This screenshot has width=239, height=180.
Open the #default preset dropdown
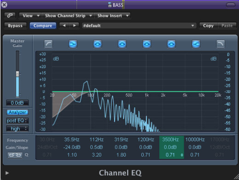(139, 26)
